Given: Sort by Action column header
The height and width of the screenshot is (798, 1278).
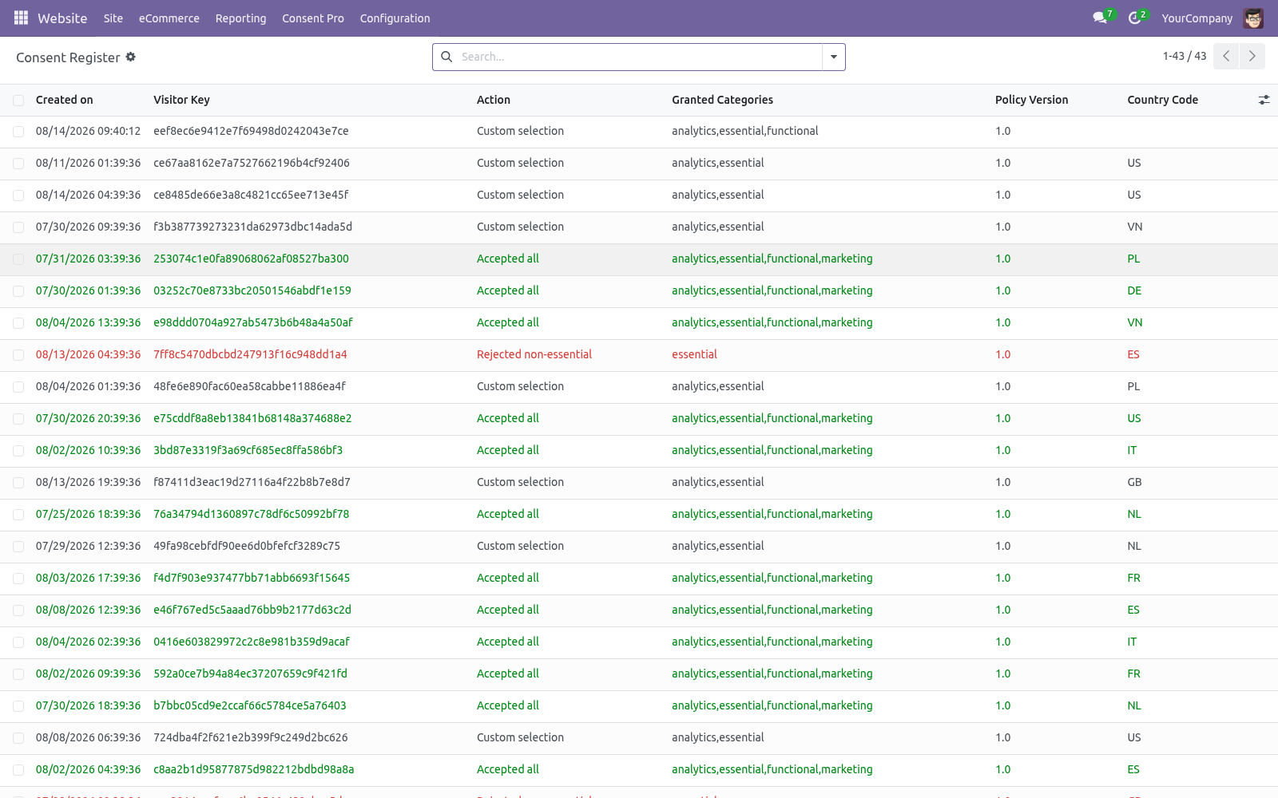Looking at the screenshot, I should (x=494, y=100).
